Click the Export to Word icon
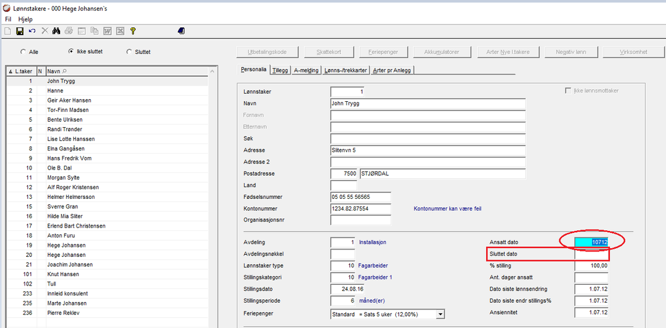 (107, 31)
